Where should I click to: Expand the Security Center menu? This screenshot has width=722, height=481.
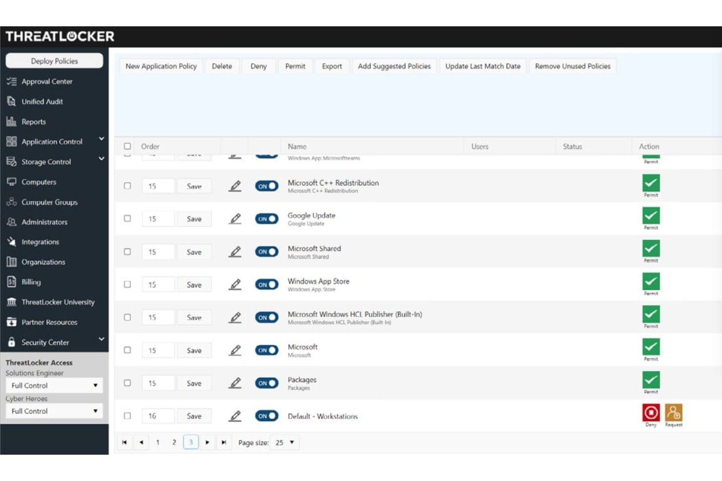click(x=101, y=339)
